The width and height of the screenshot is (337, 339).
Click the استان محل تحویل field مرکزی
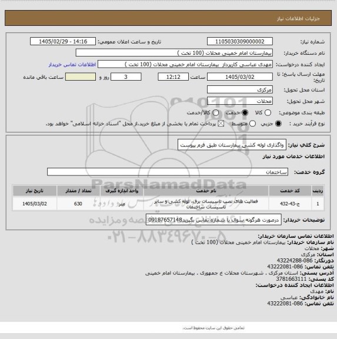click(240, 89)
